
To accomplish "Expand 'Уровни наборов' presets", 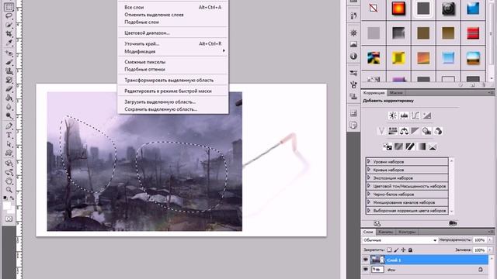I will [x=369, y=161].
